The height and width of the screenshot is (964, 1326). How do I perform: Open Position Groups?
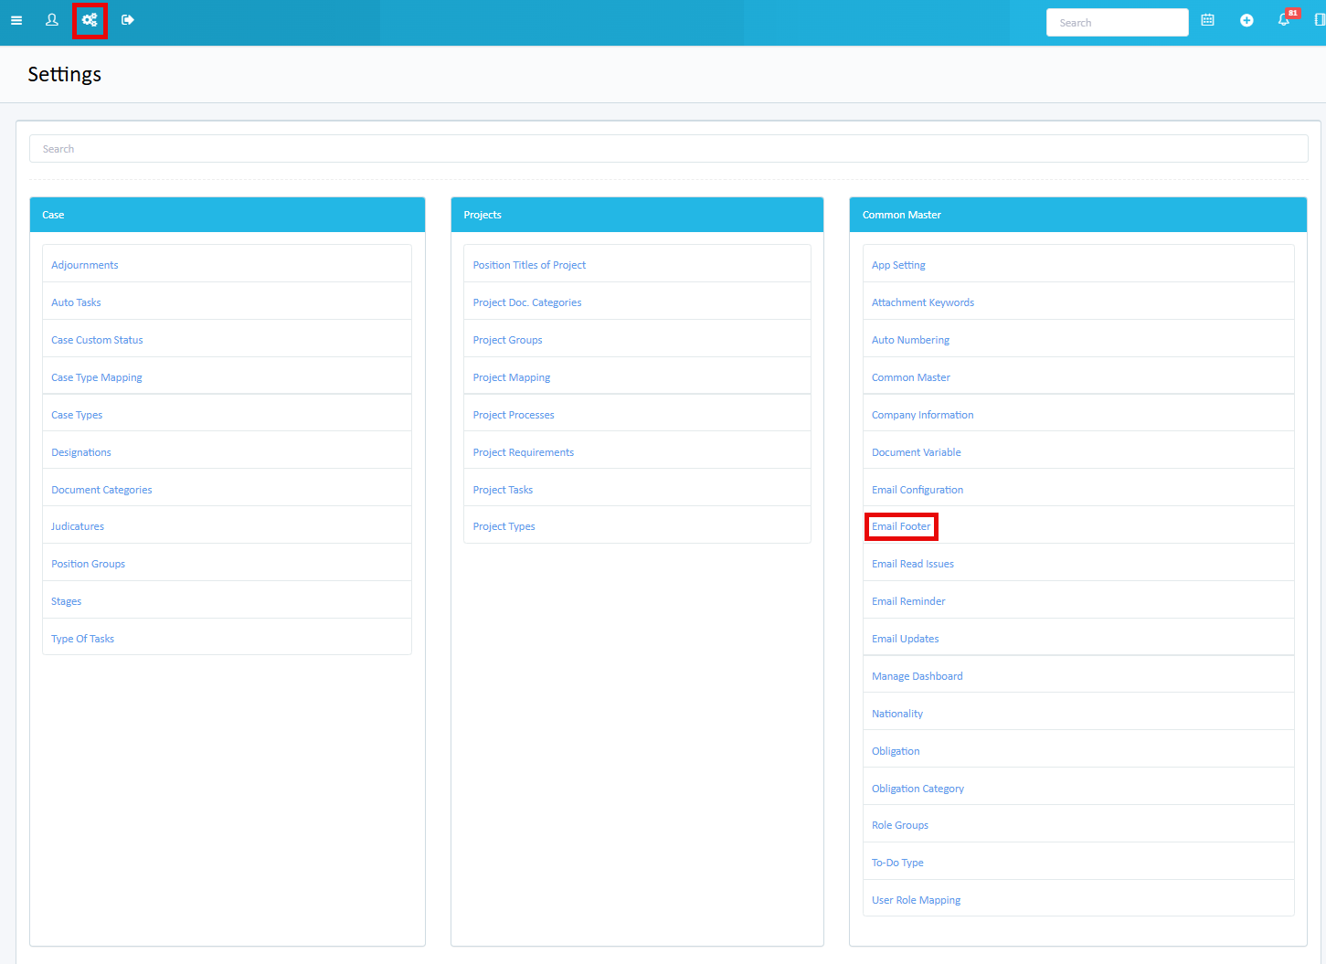pyautogui.click(x=88, y=564)
